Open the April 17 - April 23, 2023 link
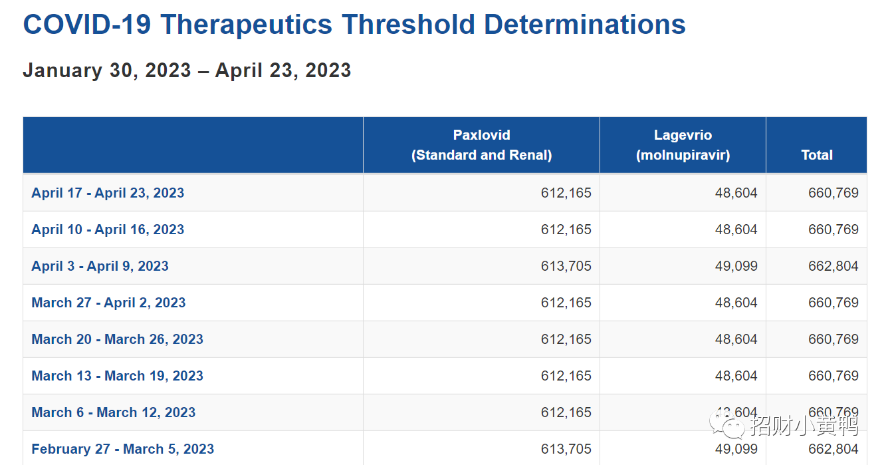Image resolution: width=888 pixels, height=465 pixels. point(108,193)
